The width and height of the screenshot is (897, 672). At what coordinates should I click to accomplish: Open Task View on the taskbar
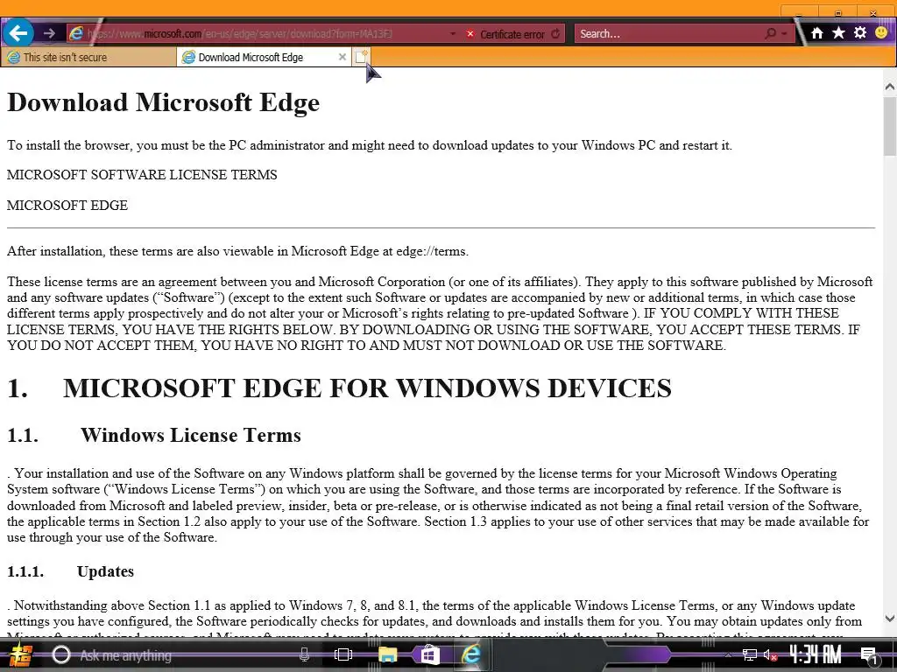coord(343,654)
